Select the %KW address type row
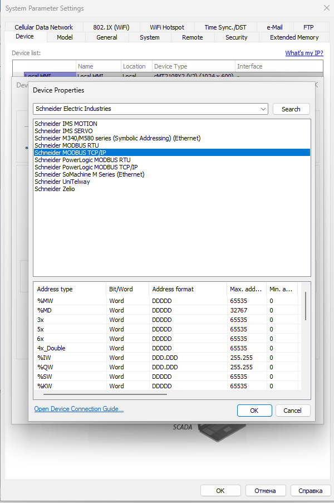Screen dimensions: 334x503 point(167,386)
